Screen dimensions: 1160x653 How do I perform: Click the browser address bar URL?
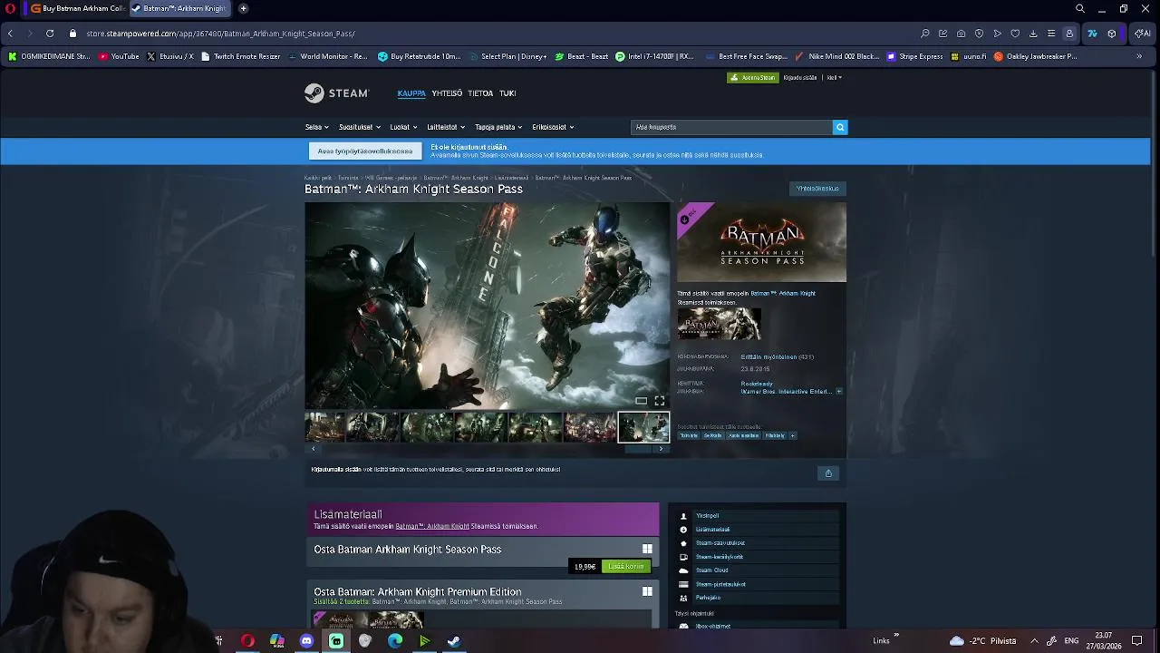221,34
